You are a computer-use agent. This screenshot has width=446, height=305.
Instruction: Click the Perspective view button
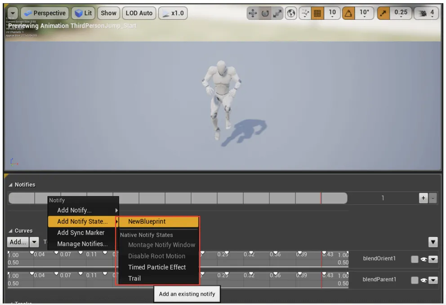pyautogui.click(x=45, y=13)
